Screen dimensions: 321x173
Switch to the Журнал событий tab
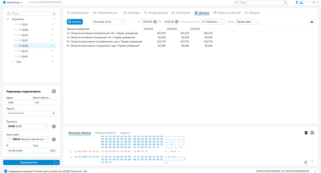point(227,13)
